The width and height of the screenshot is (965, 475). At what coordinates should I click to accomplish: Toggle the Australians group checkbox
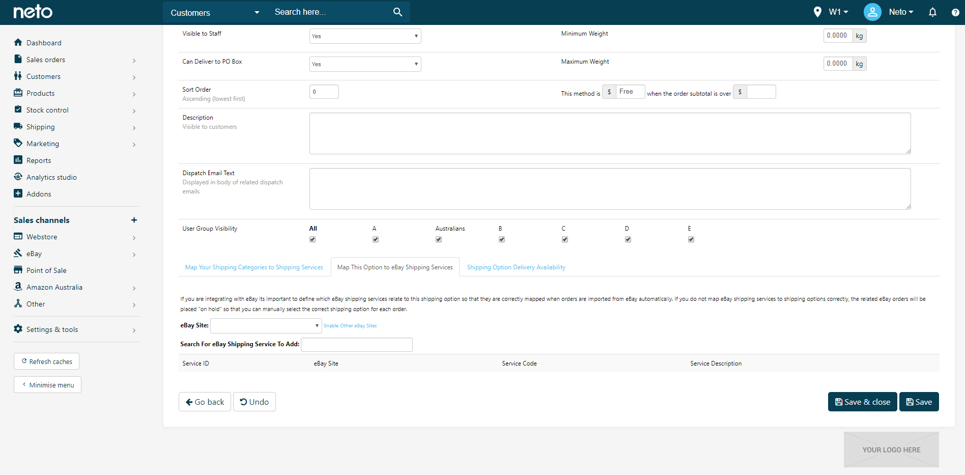[x=439, y=239]
